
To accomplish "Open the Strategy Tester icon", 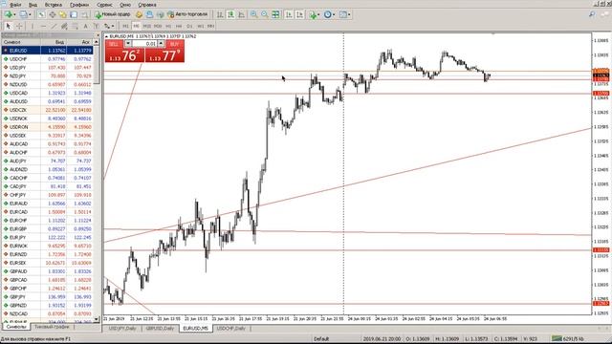I will [x=84, y=15].
